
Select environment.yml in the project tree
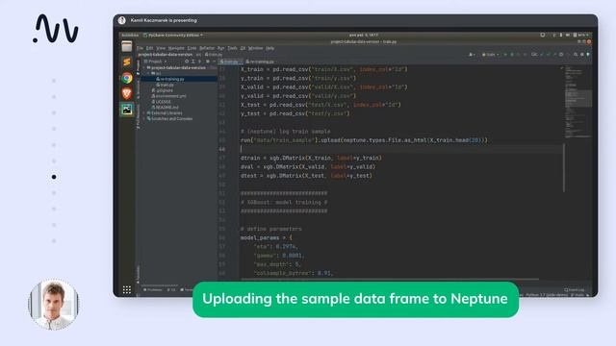(x=168, y=96)
